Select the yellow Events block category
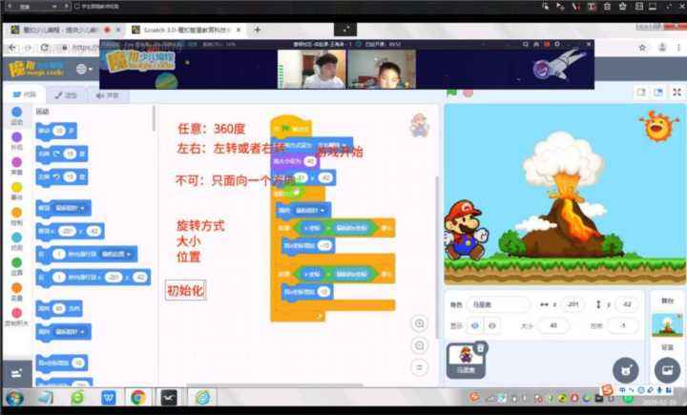Screen dimensions: 687x415 click(x=16, y=191)
